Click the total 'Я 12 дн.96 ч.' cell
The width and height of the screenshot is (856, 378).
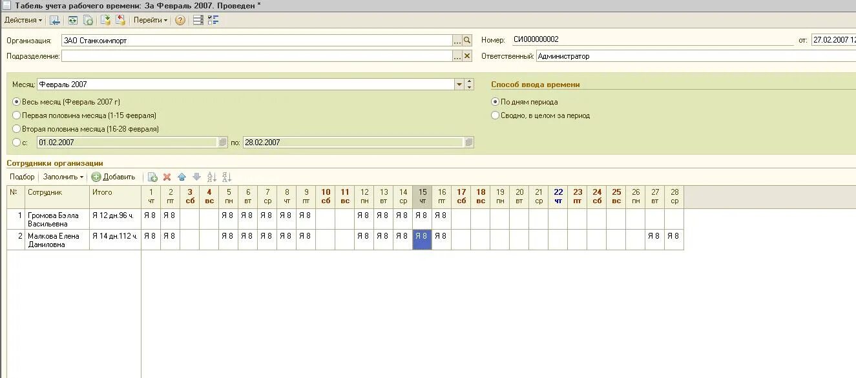(116, 219)
